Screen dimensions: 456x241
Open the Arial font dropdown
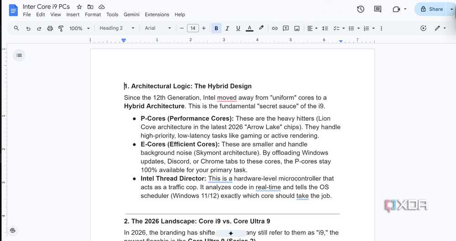[x=158, y=28]
